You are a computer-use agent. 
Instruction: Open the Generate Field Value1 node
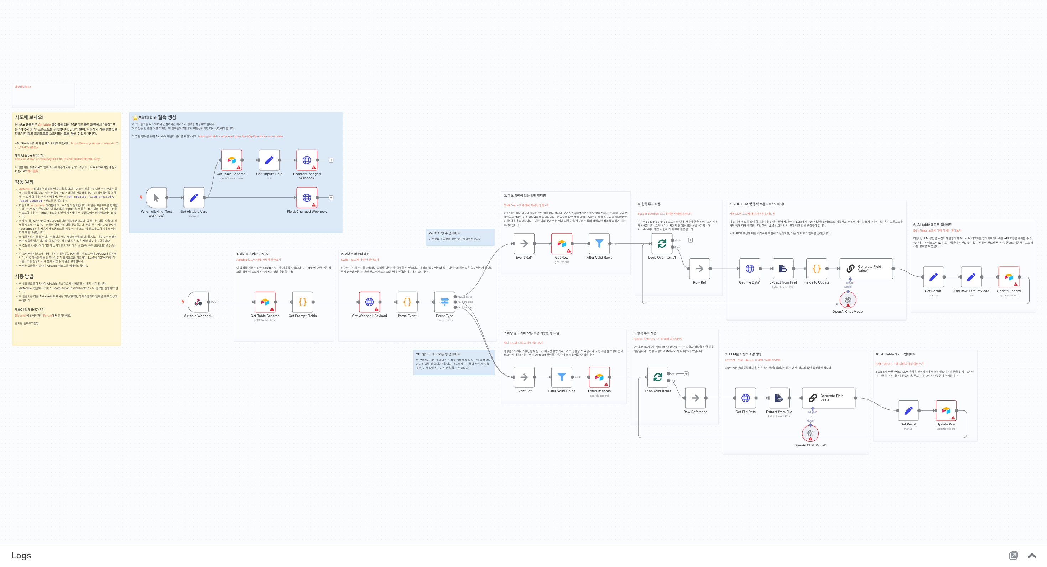(866, 269)
